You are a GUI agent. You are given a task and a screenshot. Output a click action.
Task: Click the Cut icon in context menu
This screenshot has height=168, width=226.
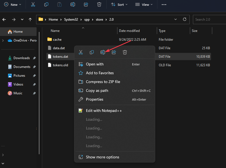(81, 52)
